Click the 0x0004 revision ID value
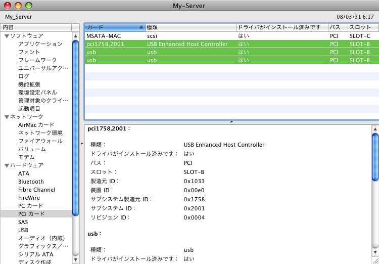 point(194,217)
